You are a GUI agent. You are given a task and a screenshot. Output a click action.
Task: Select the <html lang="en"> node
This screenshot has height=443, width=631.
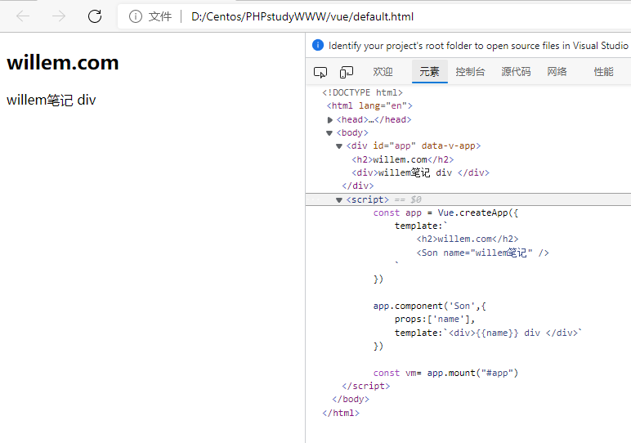pos(369,105)
